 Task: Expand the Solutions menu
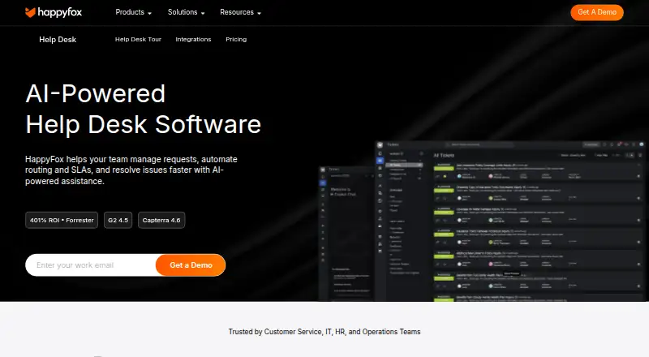[x=187, y=12]
